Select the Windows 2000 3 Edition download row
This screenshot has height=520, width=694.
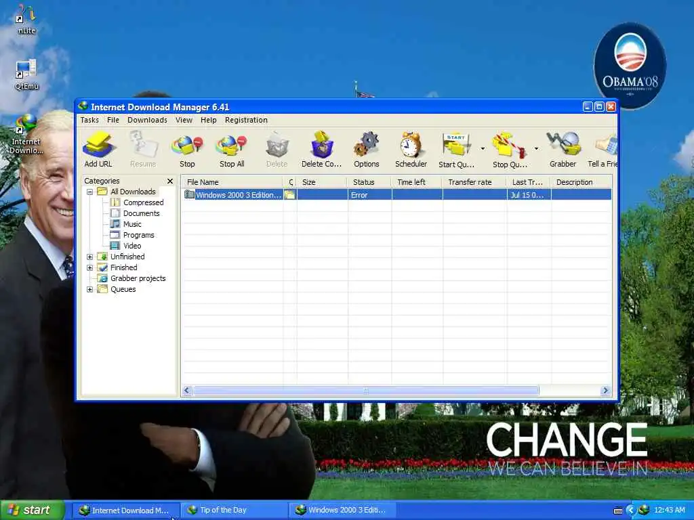397,194
